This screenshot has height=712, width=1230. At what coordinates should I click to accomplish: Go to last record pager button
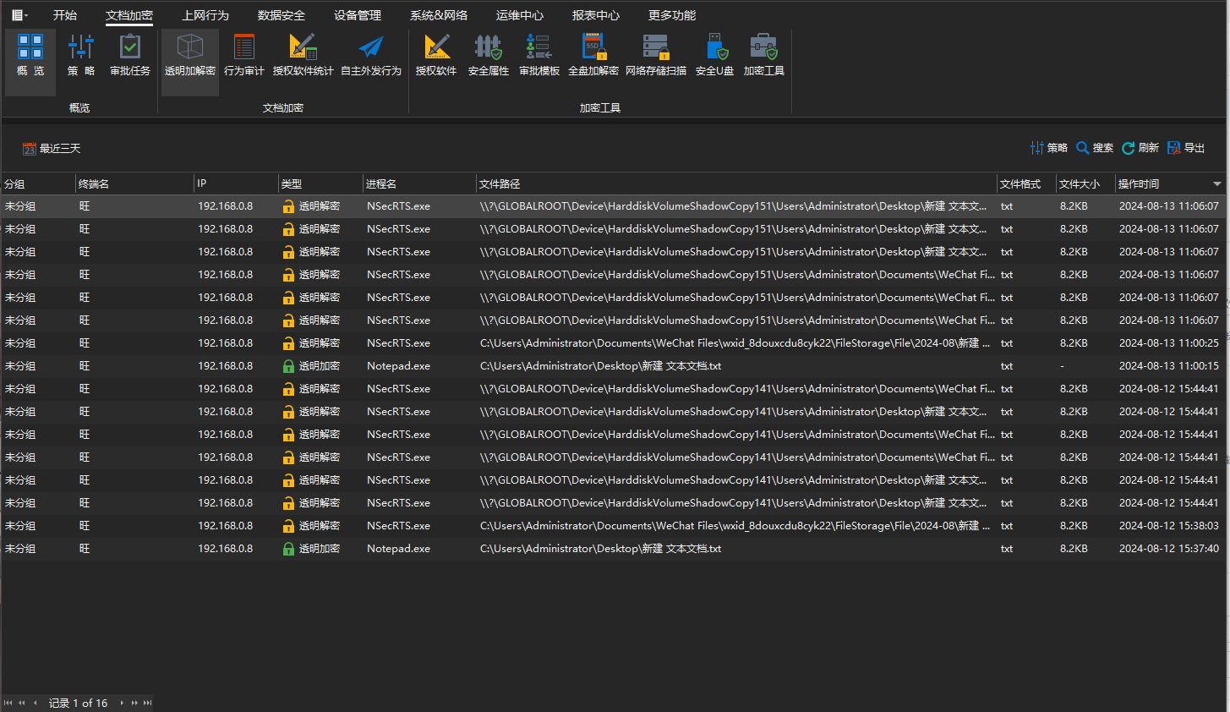point(148,703)
